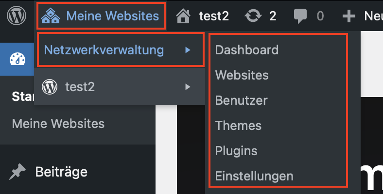The height and width of the screenshot is (194, 383).
Task: Click the plus icon for new content
Action: pyautogui.click(x=349, y=16)
